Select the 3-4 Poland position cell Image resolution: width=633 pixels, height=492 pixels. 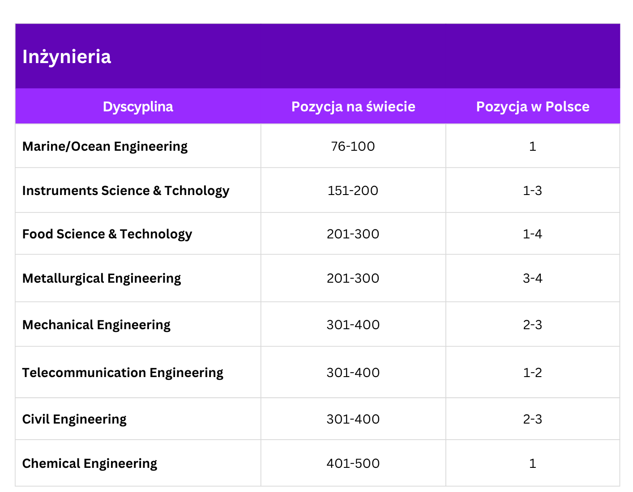click(533, 278)
